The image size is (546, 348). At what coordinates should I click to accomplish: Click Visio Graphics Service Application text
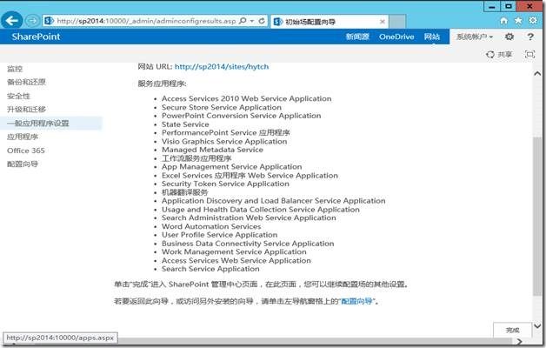pyautogui.click(x=224, y=142)
